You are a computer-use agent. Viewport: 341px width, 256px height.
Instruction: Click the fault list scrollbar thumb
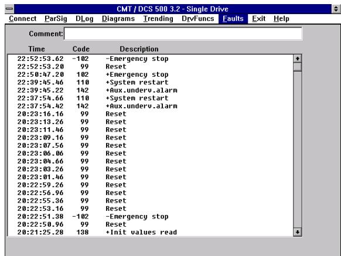297,67
